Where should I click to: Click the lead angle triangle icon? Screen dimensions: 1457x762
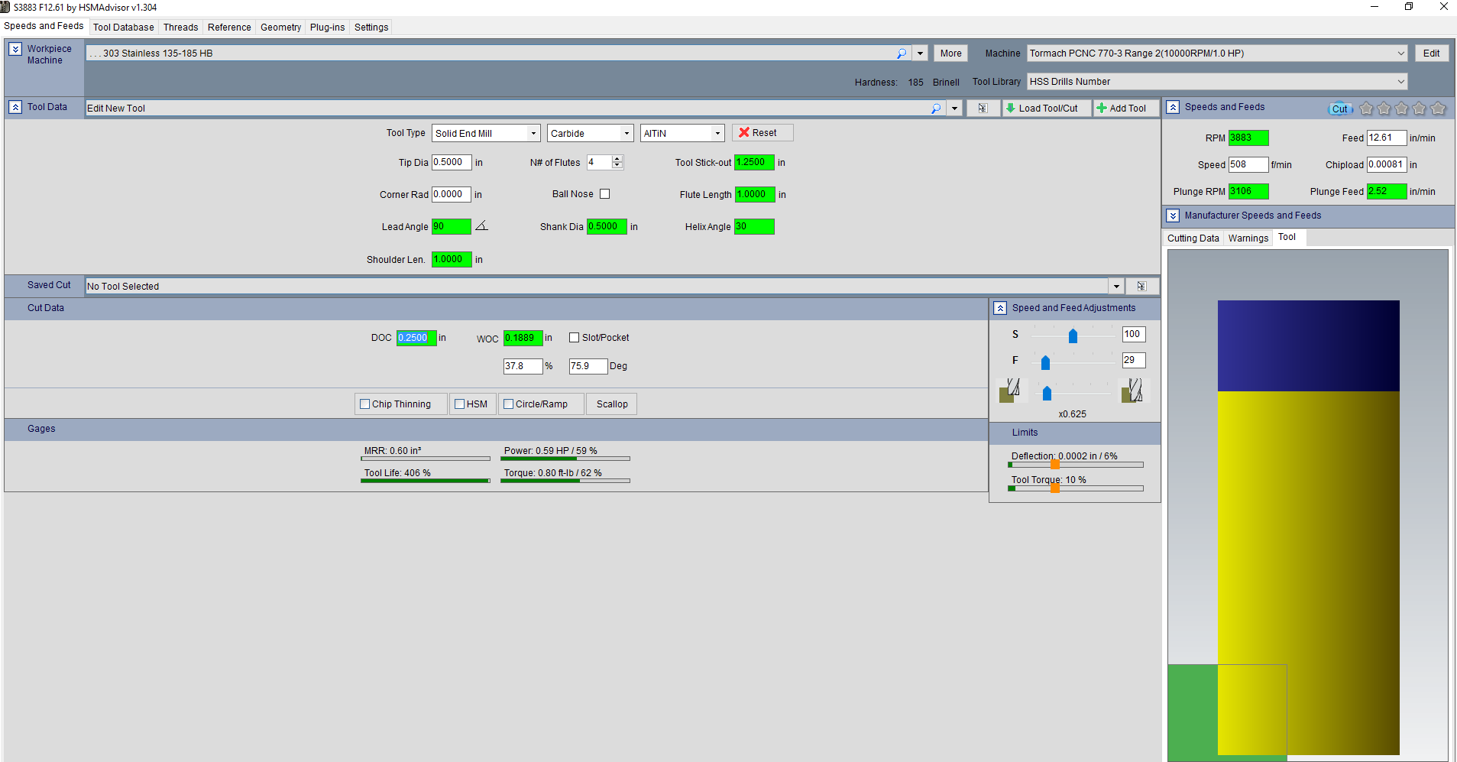tap(481, 226)
